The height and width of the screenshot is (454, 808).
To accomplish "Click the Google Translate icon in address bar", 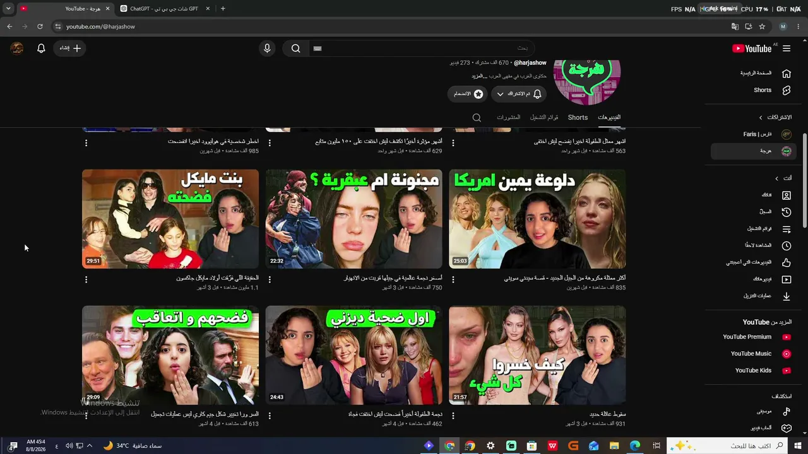I will pos(735,26).
